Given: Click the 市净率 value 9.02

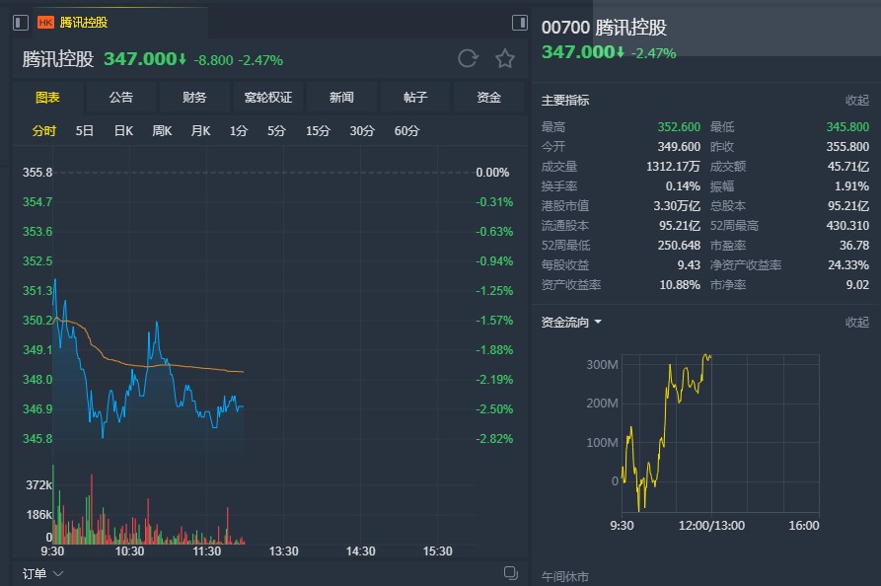Looking at the screenshot, I should 857,285.
